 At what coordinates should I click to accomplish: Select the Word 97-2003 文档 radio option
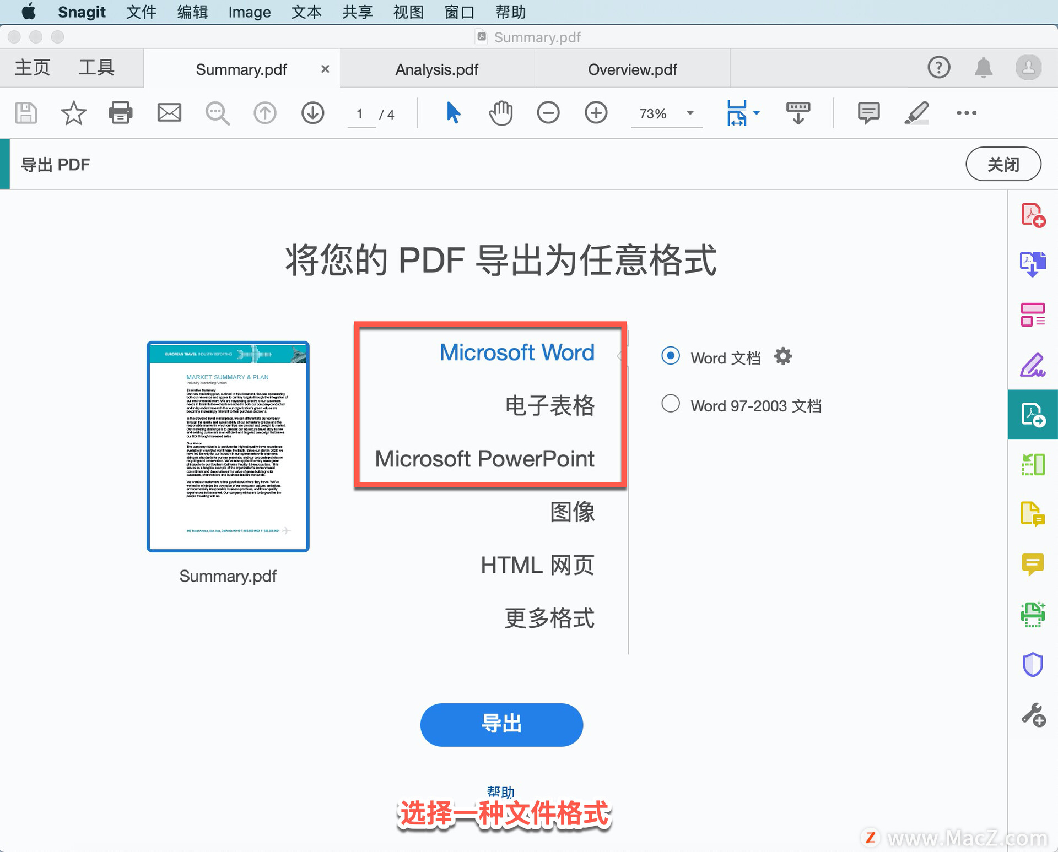(671, 404)
